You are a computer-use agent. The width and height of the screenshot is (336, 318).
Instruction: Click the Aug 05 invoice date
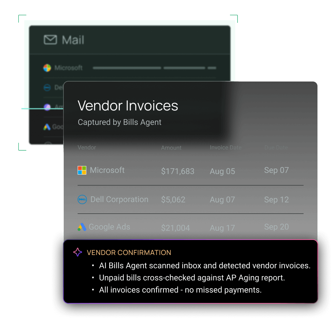tap(222, 171)
